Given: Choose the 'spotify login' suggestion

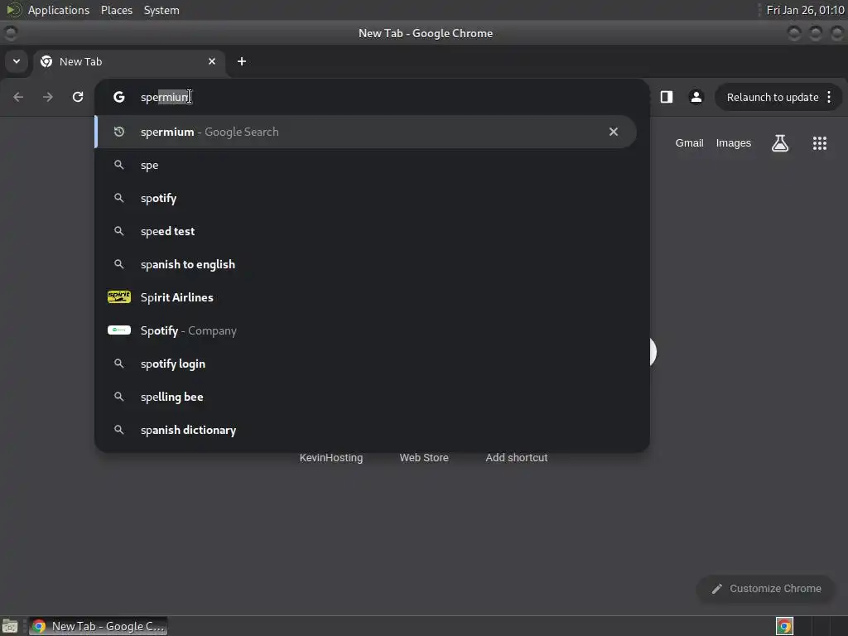Looking at the screenshot, I should coord(365,364).
